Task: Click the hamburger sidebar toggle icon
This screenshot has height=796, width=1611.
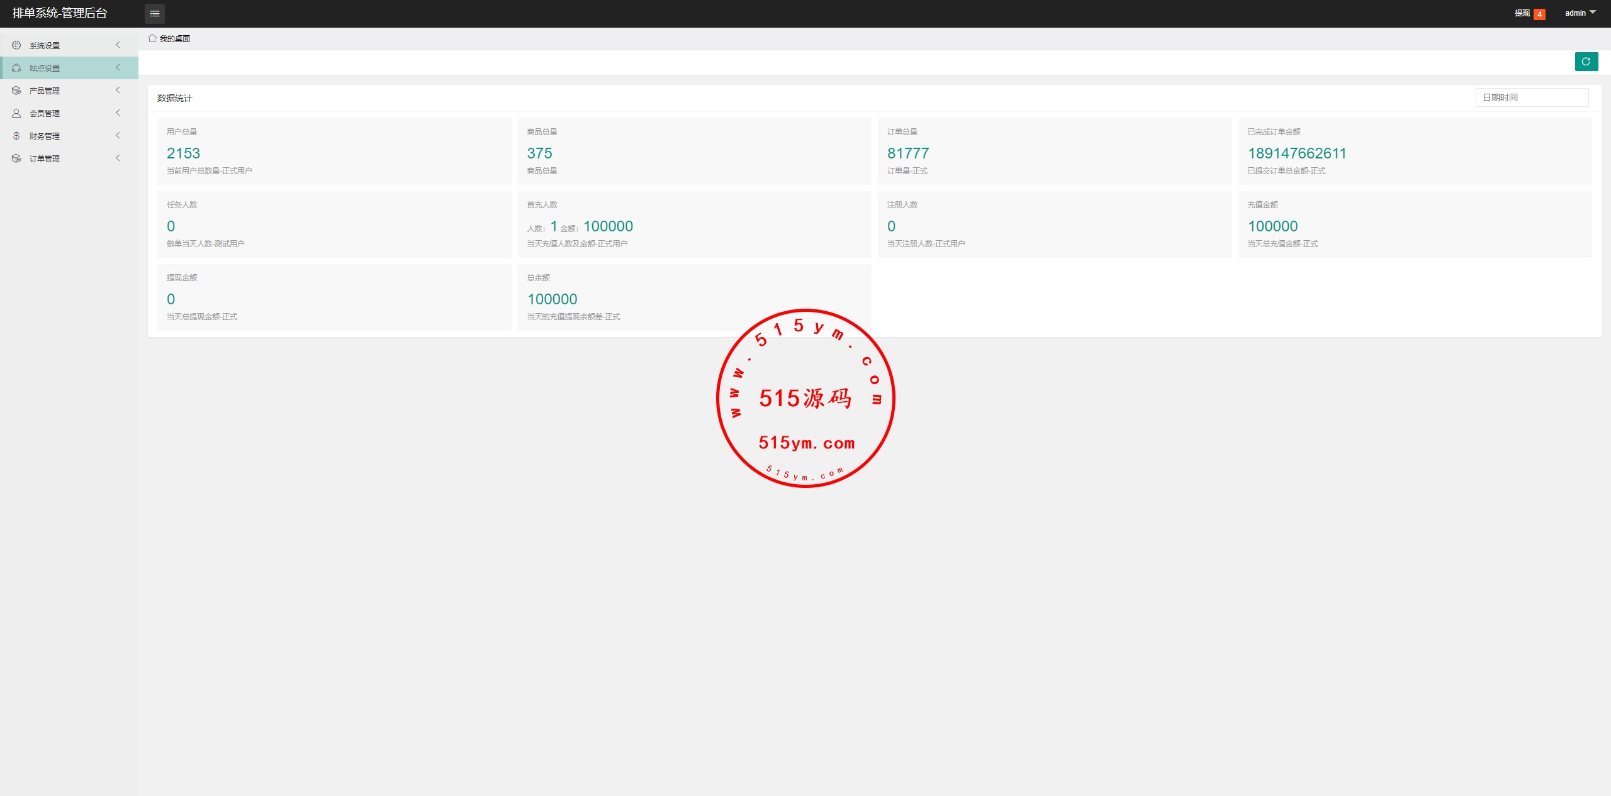Action: [x=155, y=13]
